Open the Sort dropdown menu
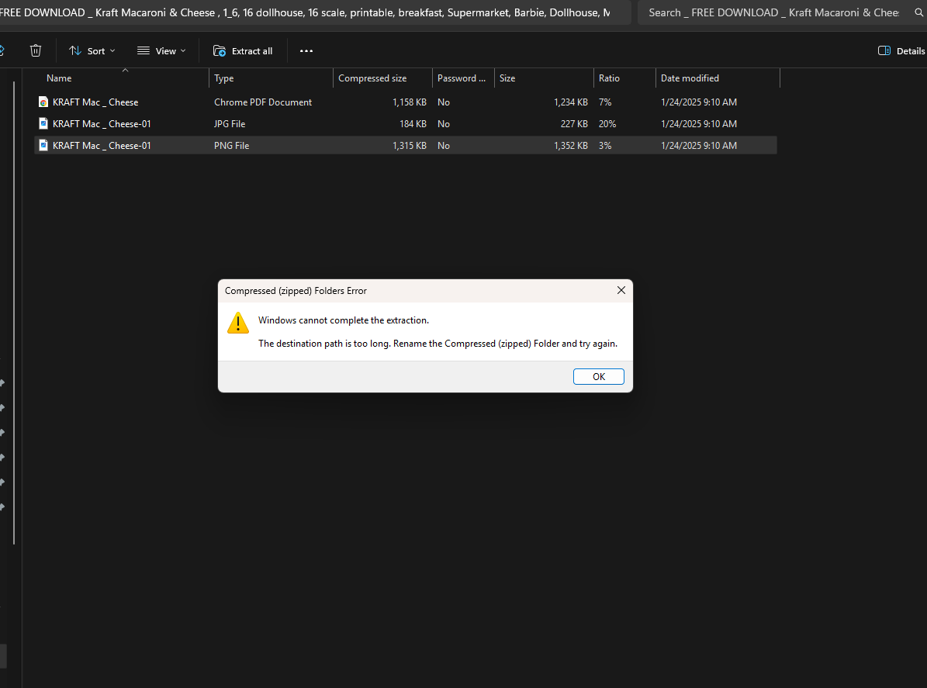Screen dimensions: 927x688 click(92, 51)
